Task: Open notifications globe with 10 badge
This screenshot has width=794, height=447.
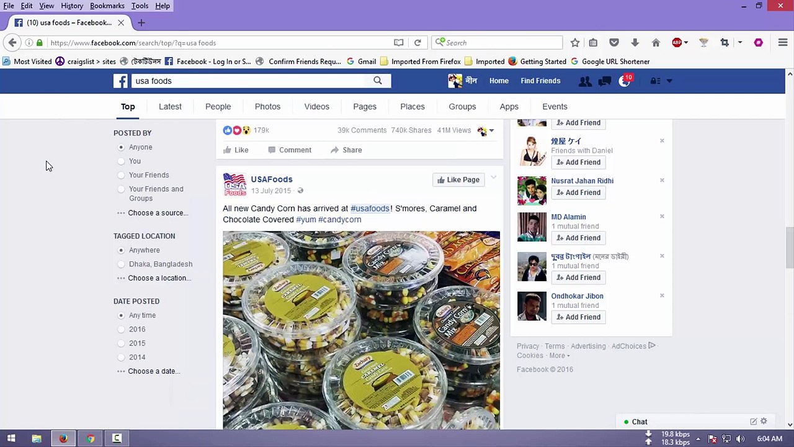Action: pyautogui.click(x=625, y=81)
